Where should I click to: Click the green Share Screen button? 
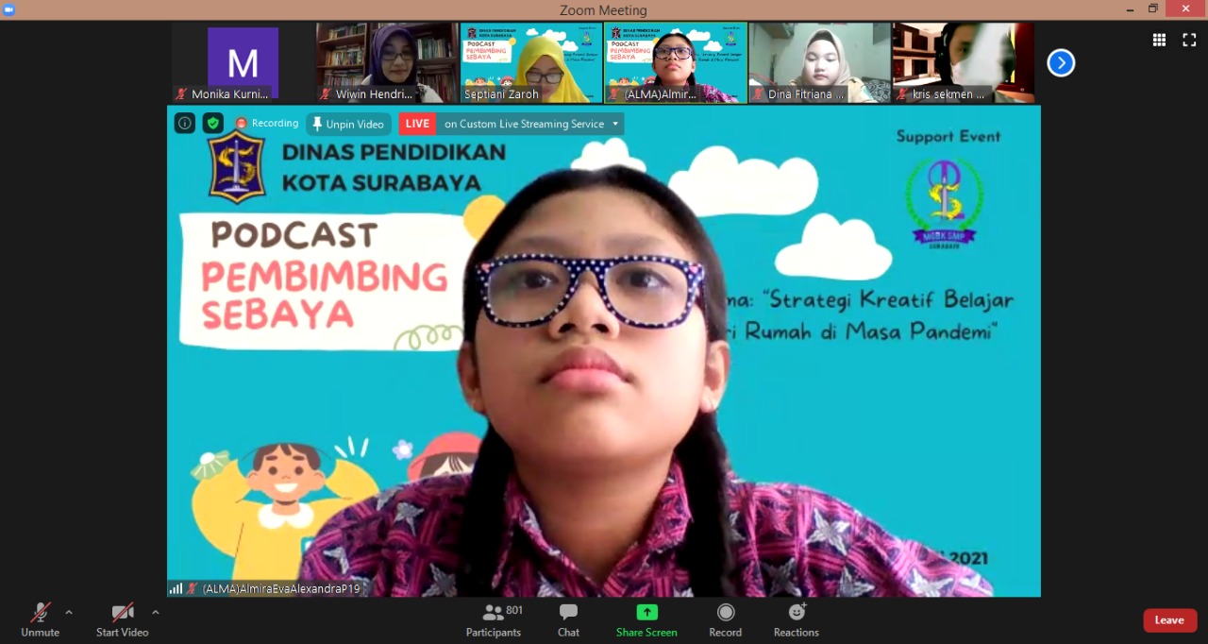(646, 619)
